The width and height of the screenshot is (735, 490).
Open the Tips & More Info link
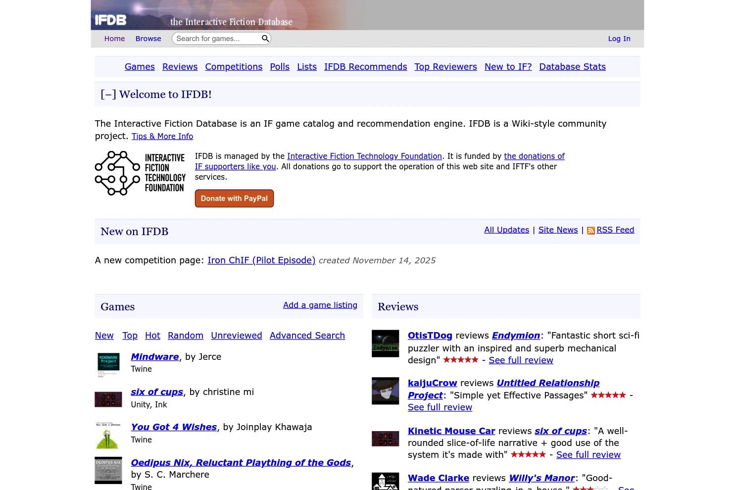click(162, 137)
